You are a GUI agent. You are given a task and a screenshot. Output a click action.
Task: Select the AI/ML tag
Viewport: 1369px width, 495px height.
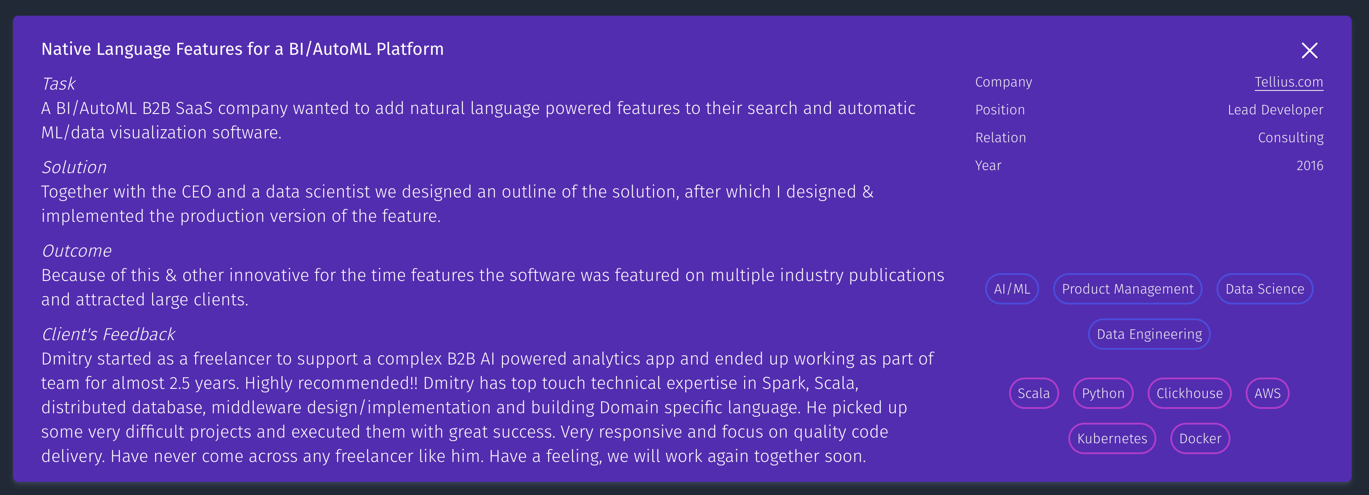click(x=1012, y=289)
